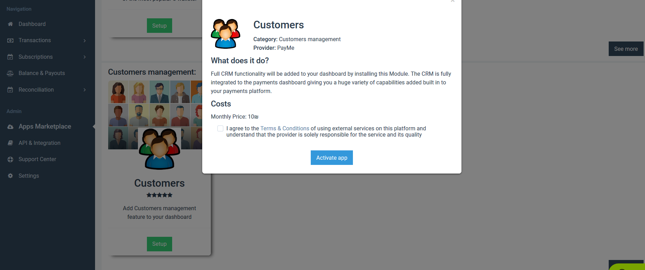Click the Customers app icon in dialog

[x=225, y=34]
